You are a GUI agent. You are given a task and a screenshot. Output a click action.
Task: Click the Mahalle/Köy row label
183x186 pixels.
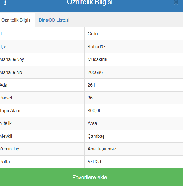(x=12, y=59)
